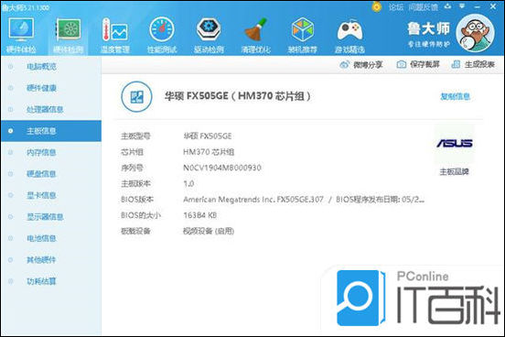Close the 鲁大师 window

493,6
